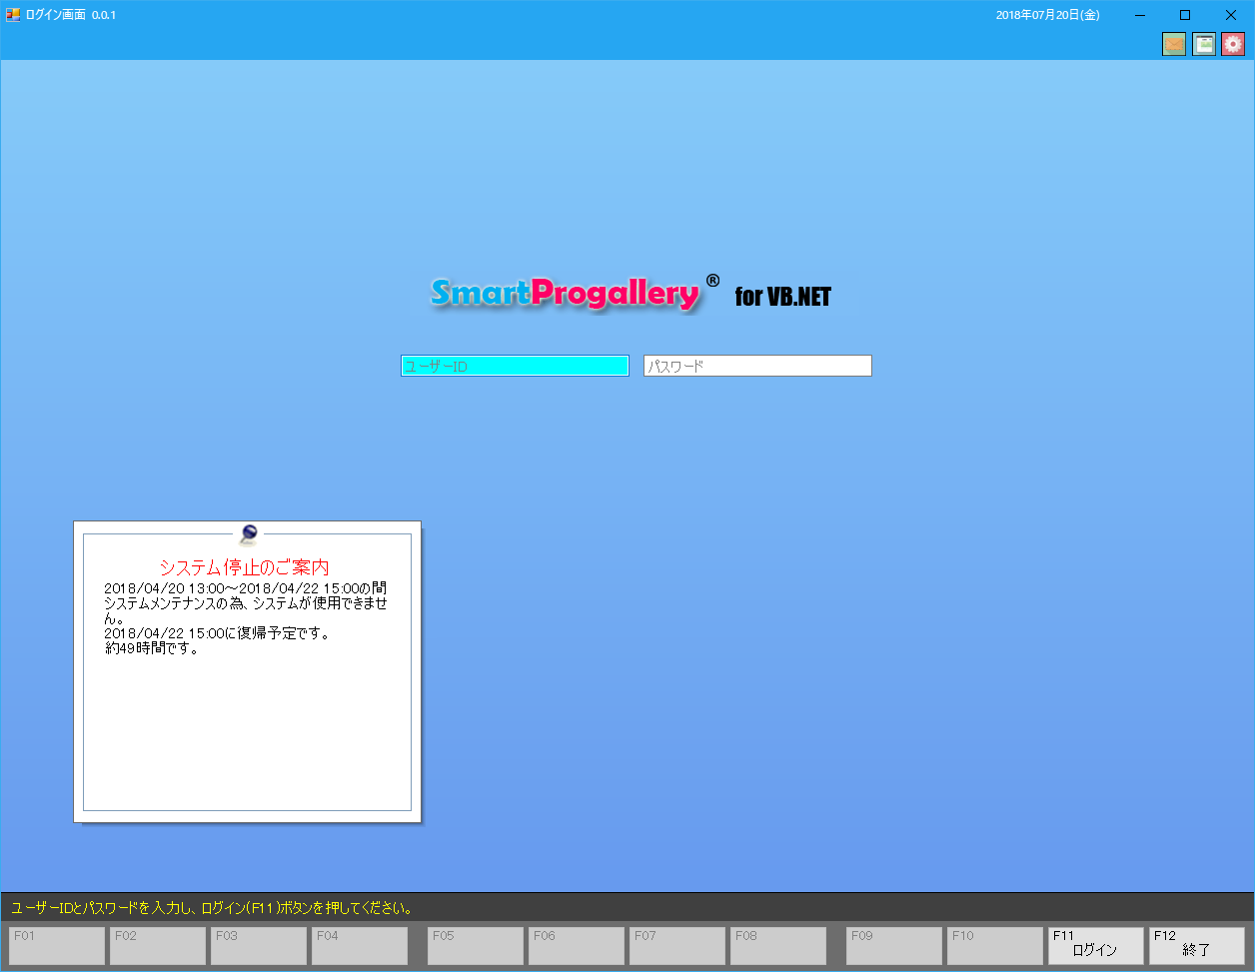Click the F02 function key button

pyautogui.click(x=158, y=945)
